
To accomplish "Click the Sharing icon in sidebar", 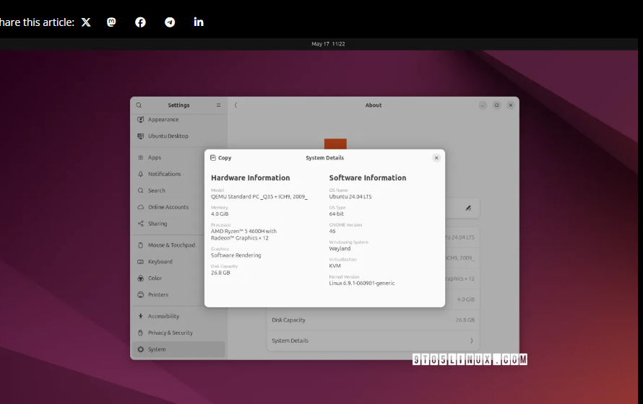I will (141, 224).
